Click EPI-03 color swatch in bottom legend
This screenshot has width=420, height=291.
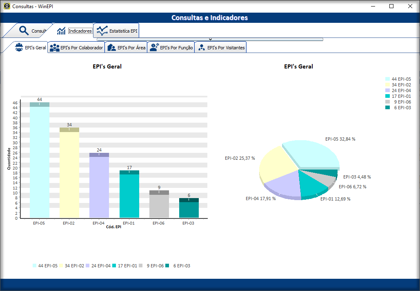167,266
